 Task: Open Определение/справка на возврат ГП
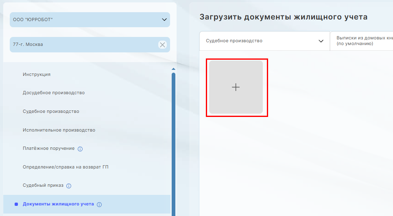tap(65, 167)
